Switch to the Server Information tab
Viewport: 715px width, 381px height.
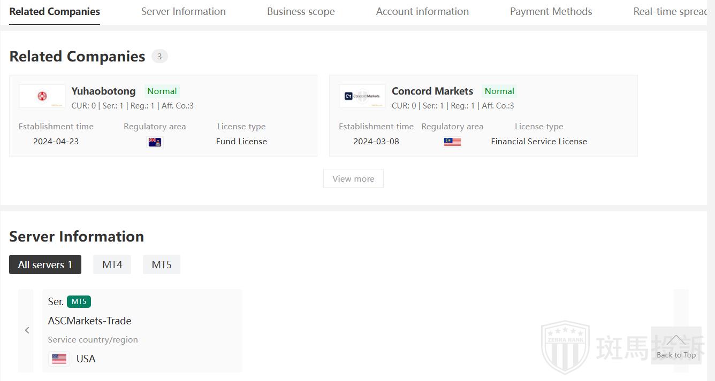184,11
